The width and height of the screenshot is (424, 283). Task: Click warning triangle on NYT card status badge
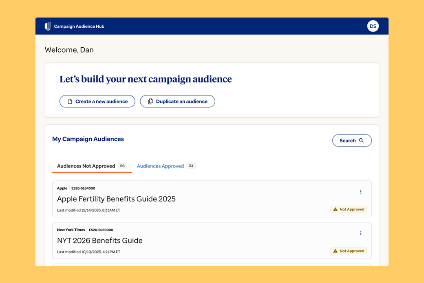pos(335,251)
